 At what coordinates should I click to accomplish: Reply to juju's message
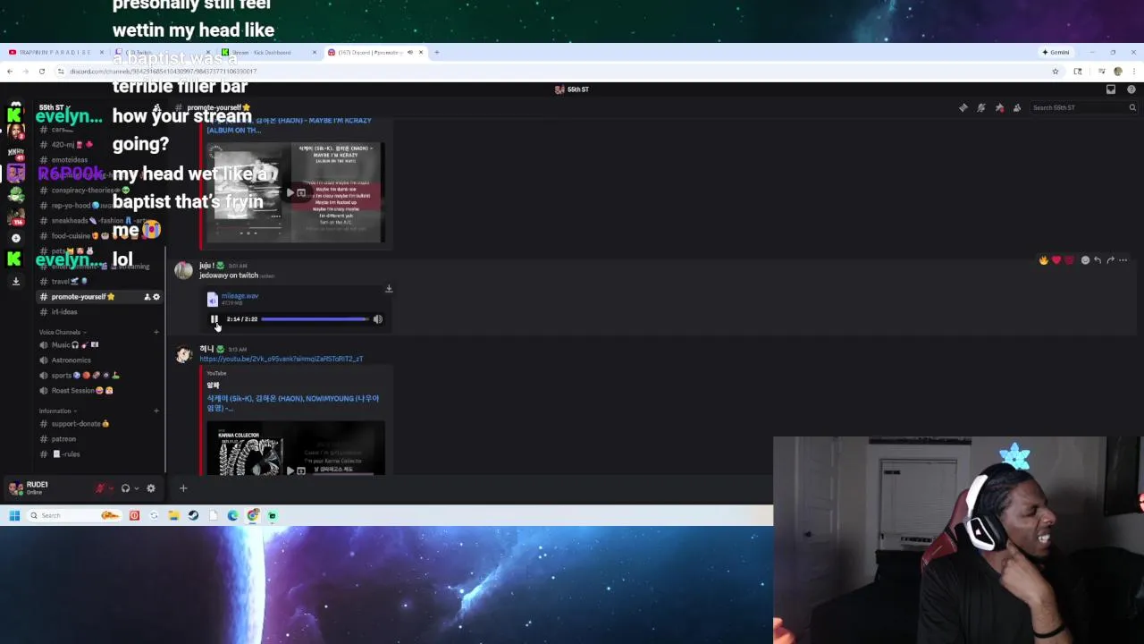click(1098, 260)
